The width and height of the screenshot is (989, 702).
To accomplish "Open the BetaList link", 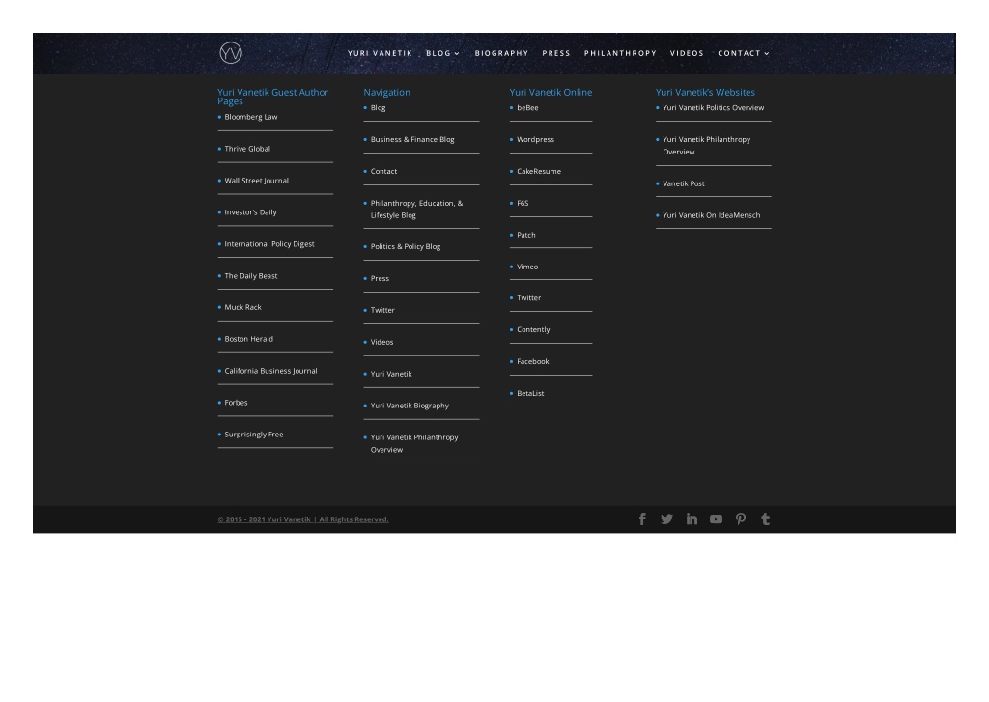I will tap(530, 394).
